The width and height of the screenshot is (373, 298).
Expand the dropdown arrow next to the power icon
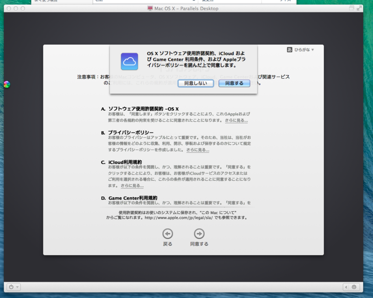(17, 287)
